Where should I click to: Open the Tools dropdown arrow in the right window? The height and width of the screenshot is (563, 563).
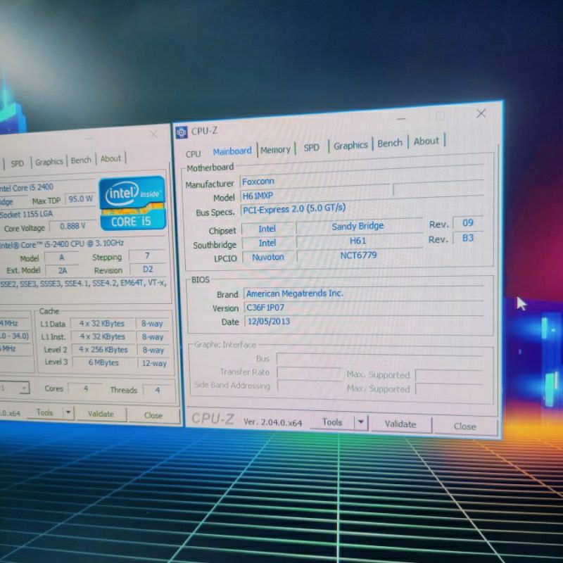(x=360, y=422)
